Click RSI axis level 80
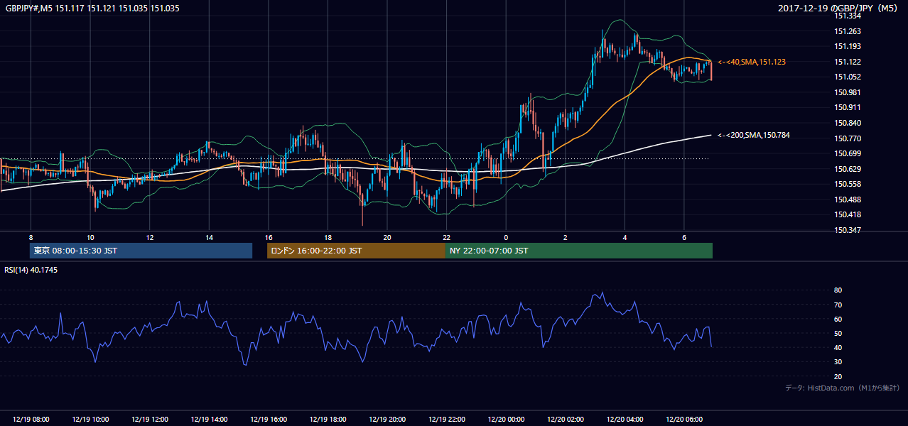 click(x=838, y=290)
